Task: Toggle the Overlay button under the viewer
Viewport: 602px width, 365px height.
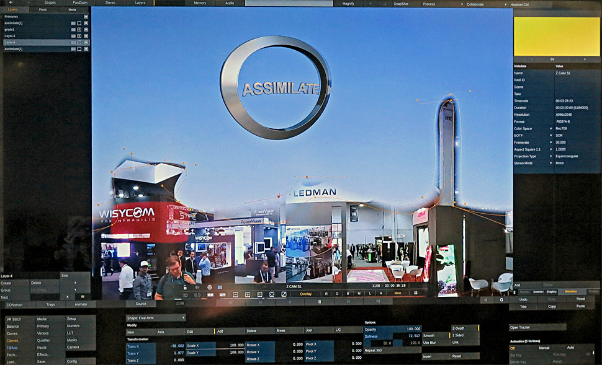Action: click(305, 294)
